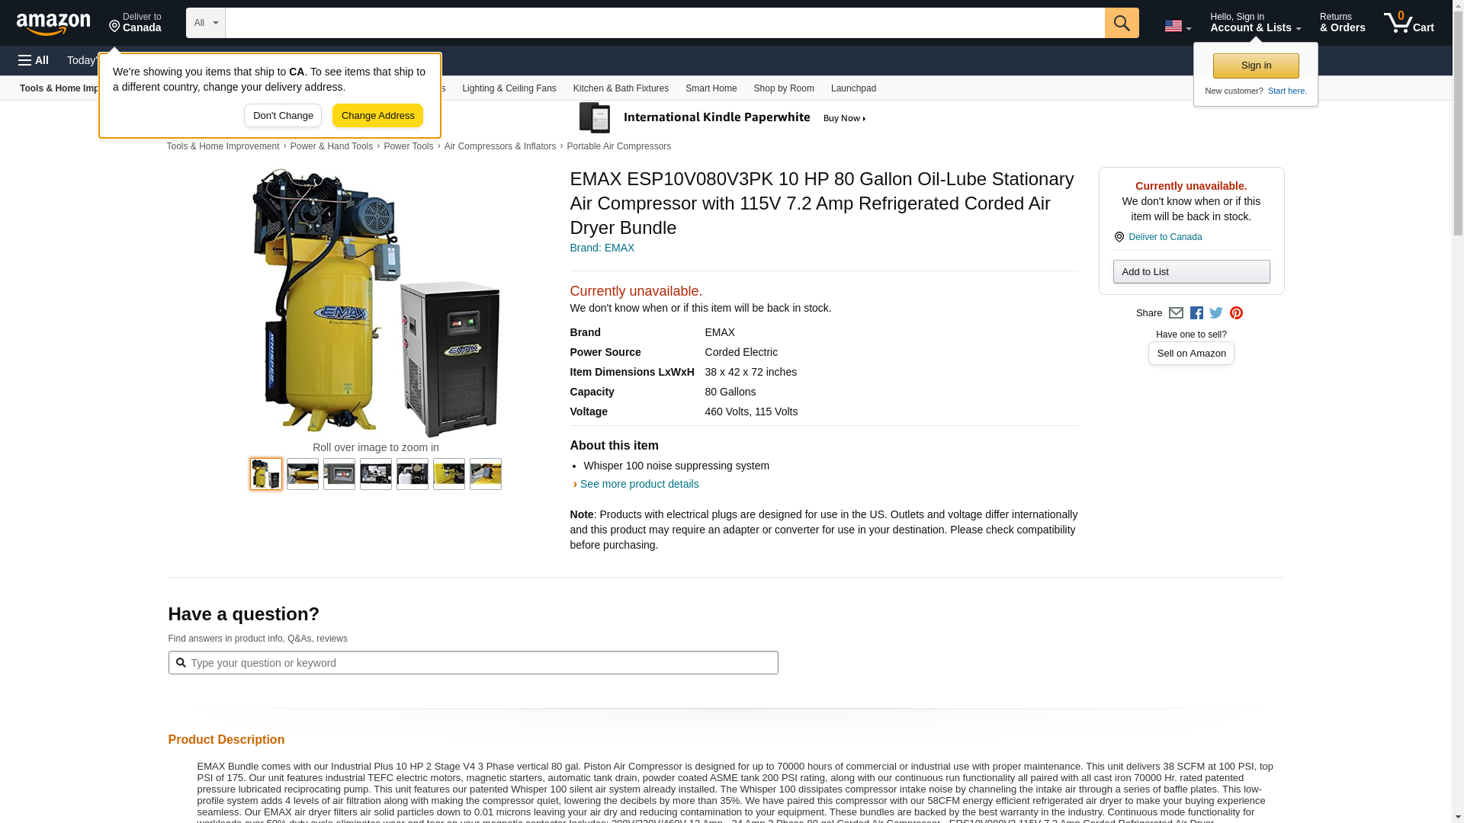The height and width of the screenshot is (823, 1464).
Task: Click the yellow Sign in button
Action: tap(1256, 66)
